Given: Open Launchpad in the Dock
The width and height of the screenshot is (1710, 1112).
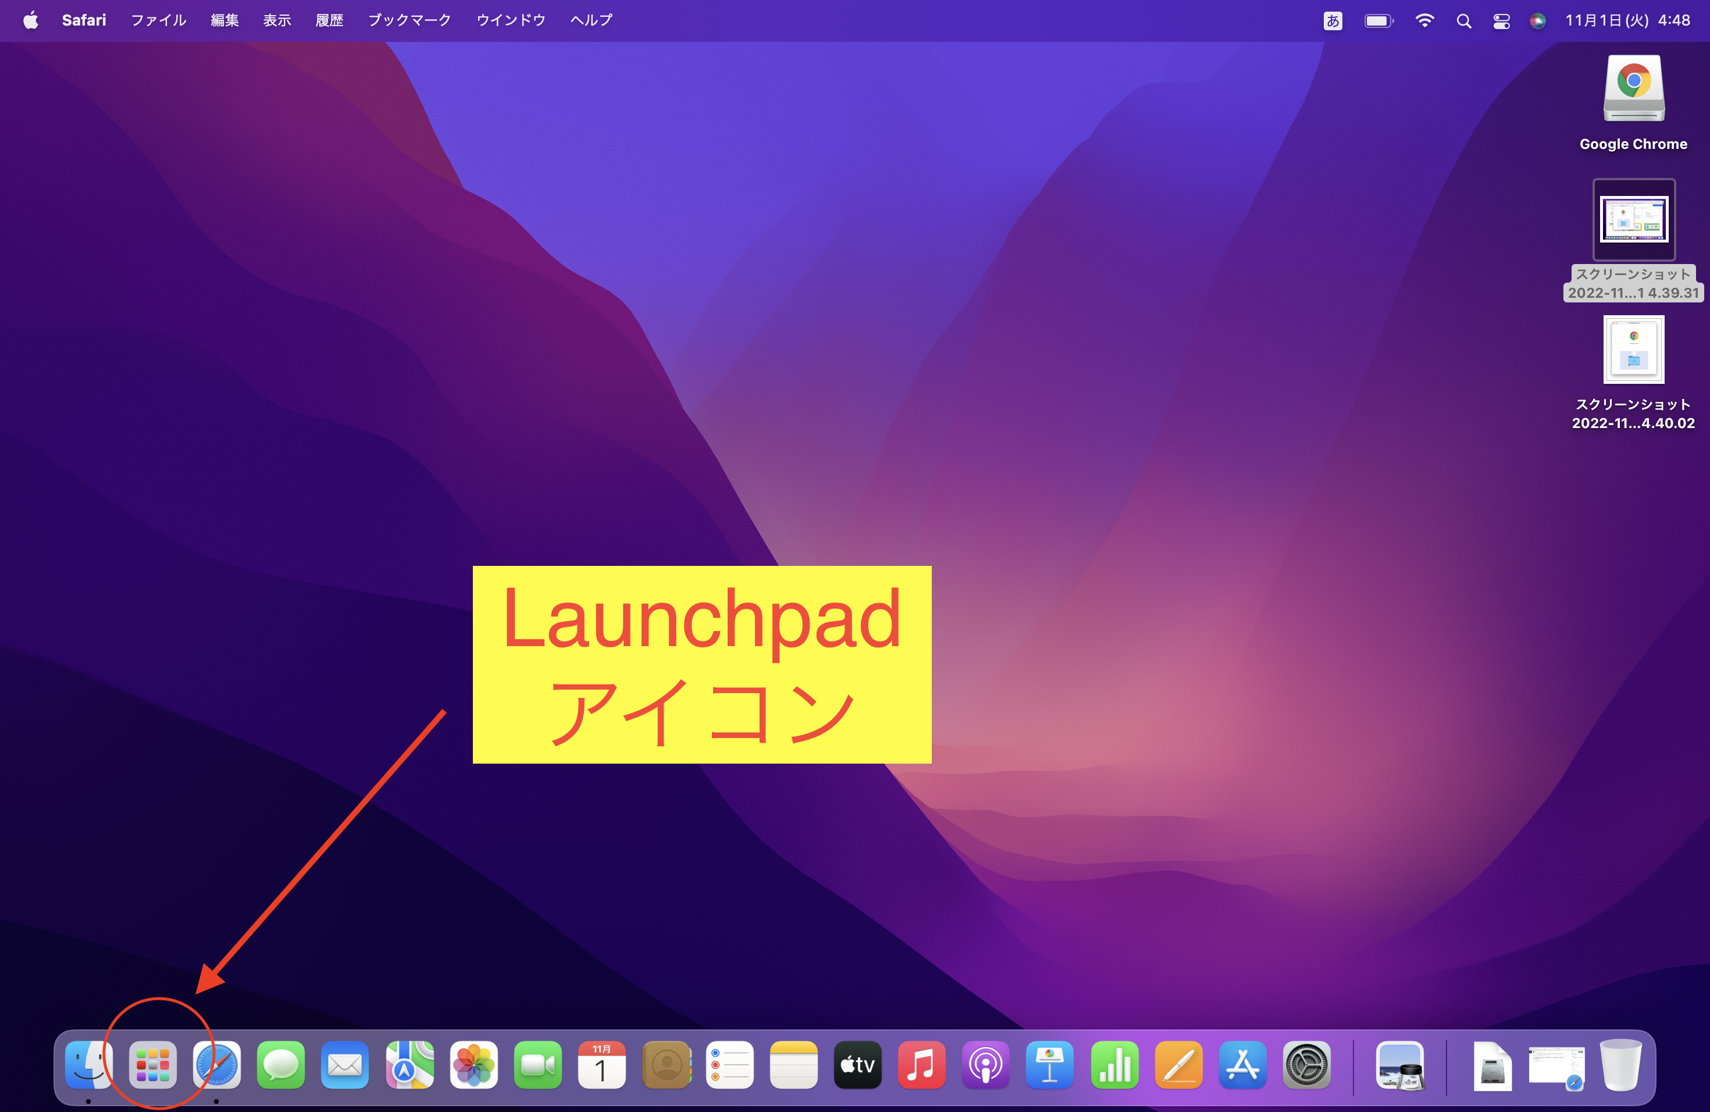Looking at the screenshot, I should [x=152, y=1064].
